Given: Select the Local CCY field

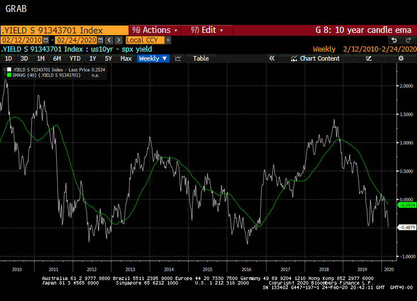Looking at the screenshot, I should click(145, 40).
